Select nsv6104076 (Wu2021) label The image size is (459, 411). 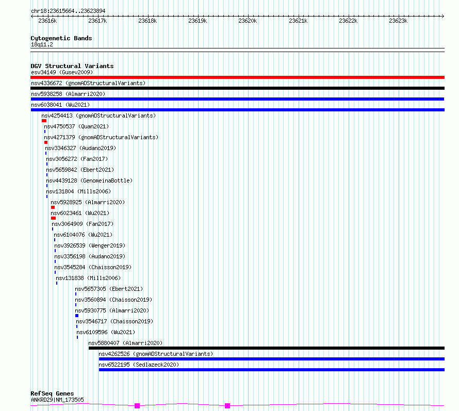click(x=83, y=235)
